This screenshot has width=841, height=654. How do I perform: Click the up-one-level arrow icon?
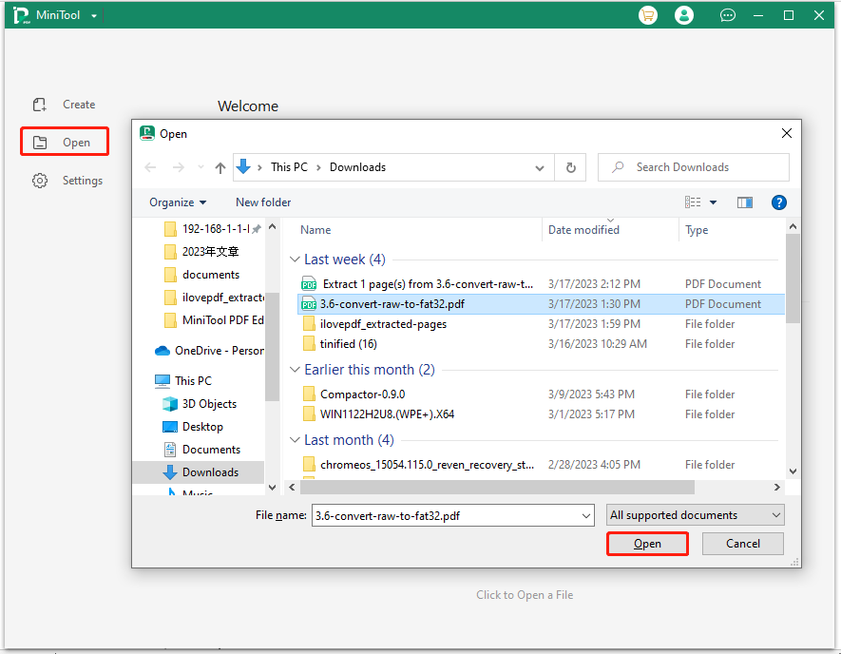pyautogui.click(x=220, y=166)
